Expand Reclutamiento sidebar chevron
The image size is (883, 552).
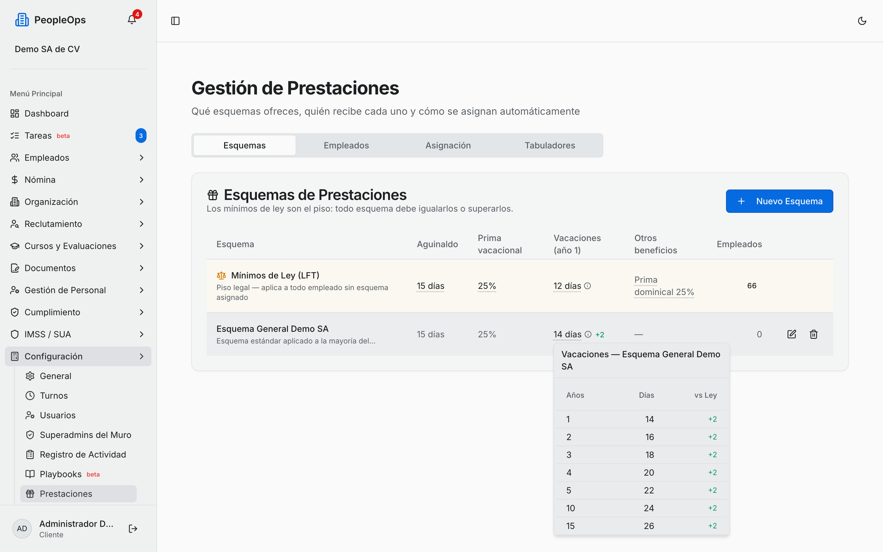(142, 224)
